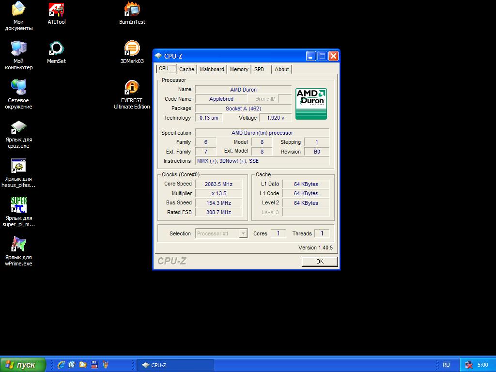Click the Rated FSB value 308.7 MHz
Image resolution: width=496 pixels, height=372 pixels.
(x=218, y=212)
